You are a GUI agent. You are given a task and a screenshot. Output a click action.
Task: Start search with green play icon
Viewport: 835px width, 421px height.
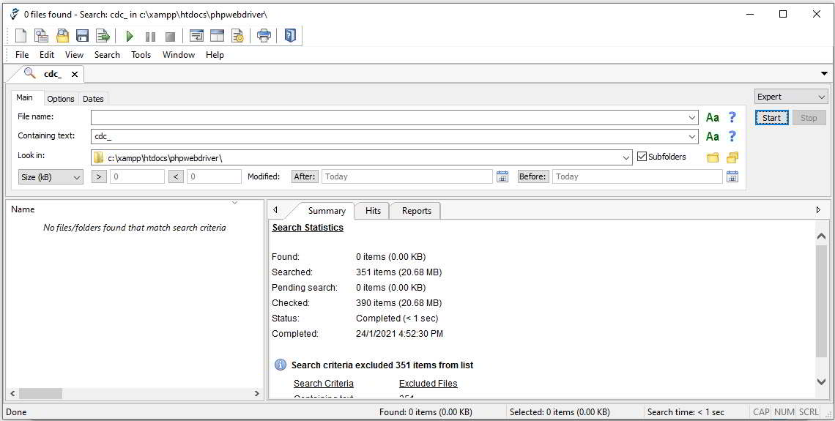(130, 37)
